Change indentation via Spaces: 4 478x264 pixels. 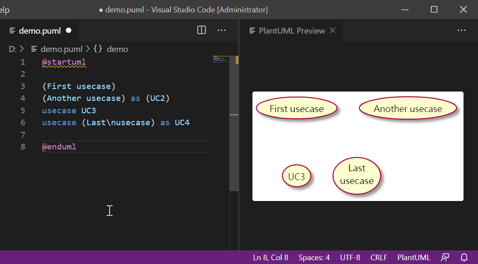[x=314, y=258]
